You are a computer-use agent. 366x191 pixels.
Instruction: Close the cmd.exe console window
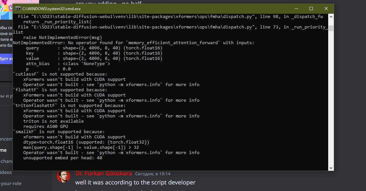tap(326, 9)
